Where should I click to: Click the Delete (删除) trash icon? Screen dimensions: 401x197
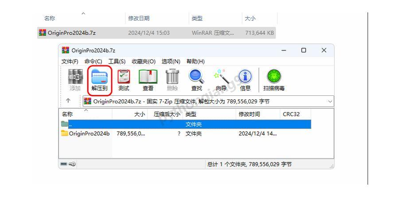[x=172, y=76]
